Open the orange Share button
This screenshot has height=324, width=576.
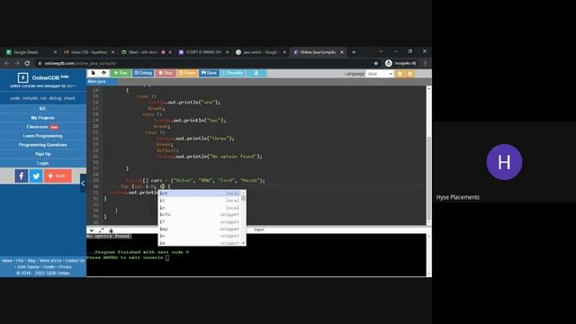[x=187, y=73]
